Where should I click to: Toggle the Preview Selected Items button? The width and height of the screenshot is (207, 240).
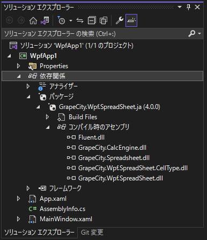pyautogui.click(x=131, y=20)
